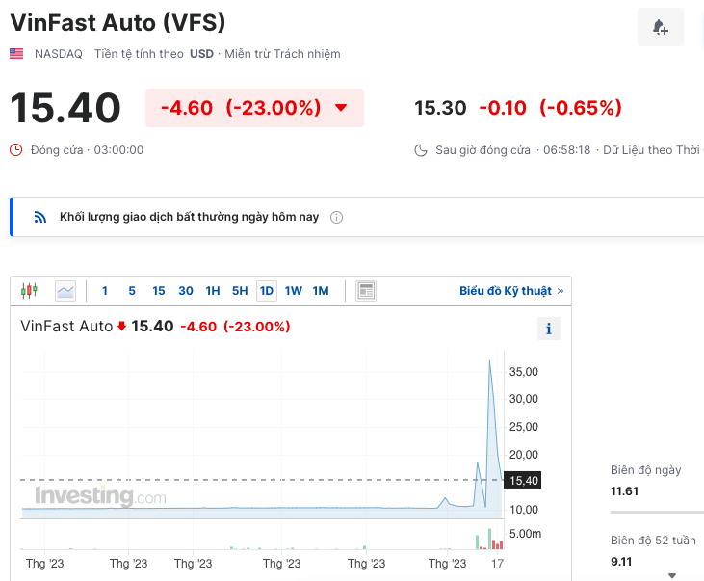The width and height of the screenshot is (704, 581).
Task: Select the 1M chart interval
Action: click(321, 290)
